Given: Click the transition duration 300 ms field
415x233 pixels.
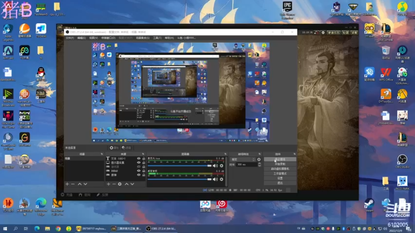Looking at the screenshot, I should tap(247, 164).
